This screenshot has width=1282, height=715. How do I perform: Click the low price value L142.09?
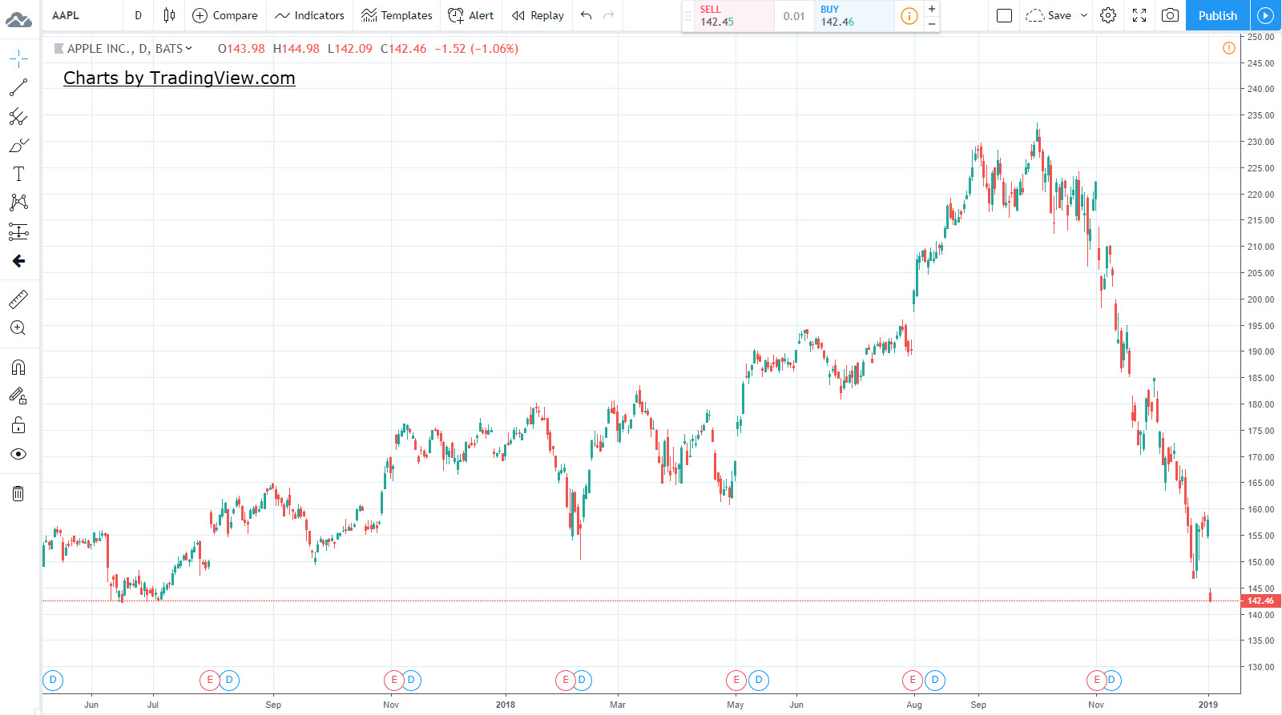coord(350,49)
